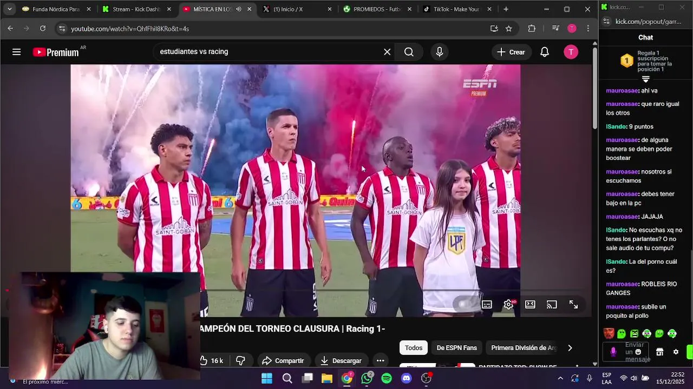Open Chrome three-dot menu

pyautogui.click(x=588, y=28)
